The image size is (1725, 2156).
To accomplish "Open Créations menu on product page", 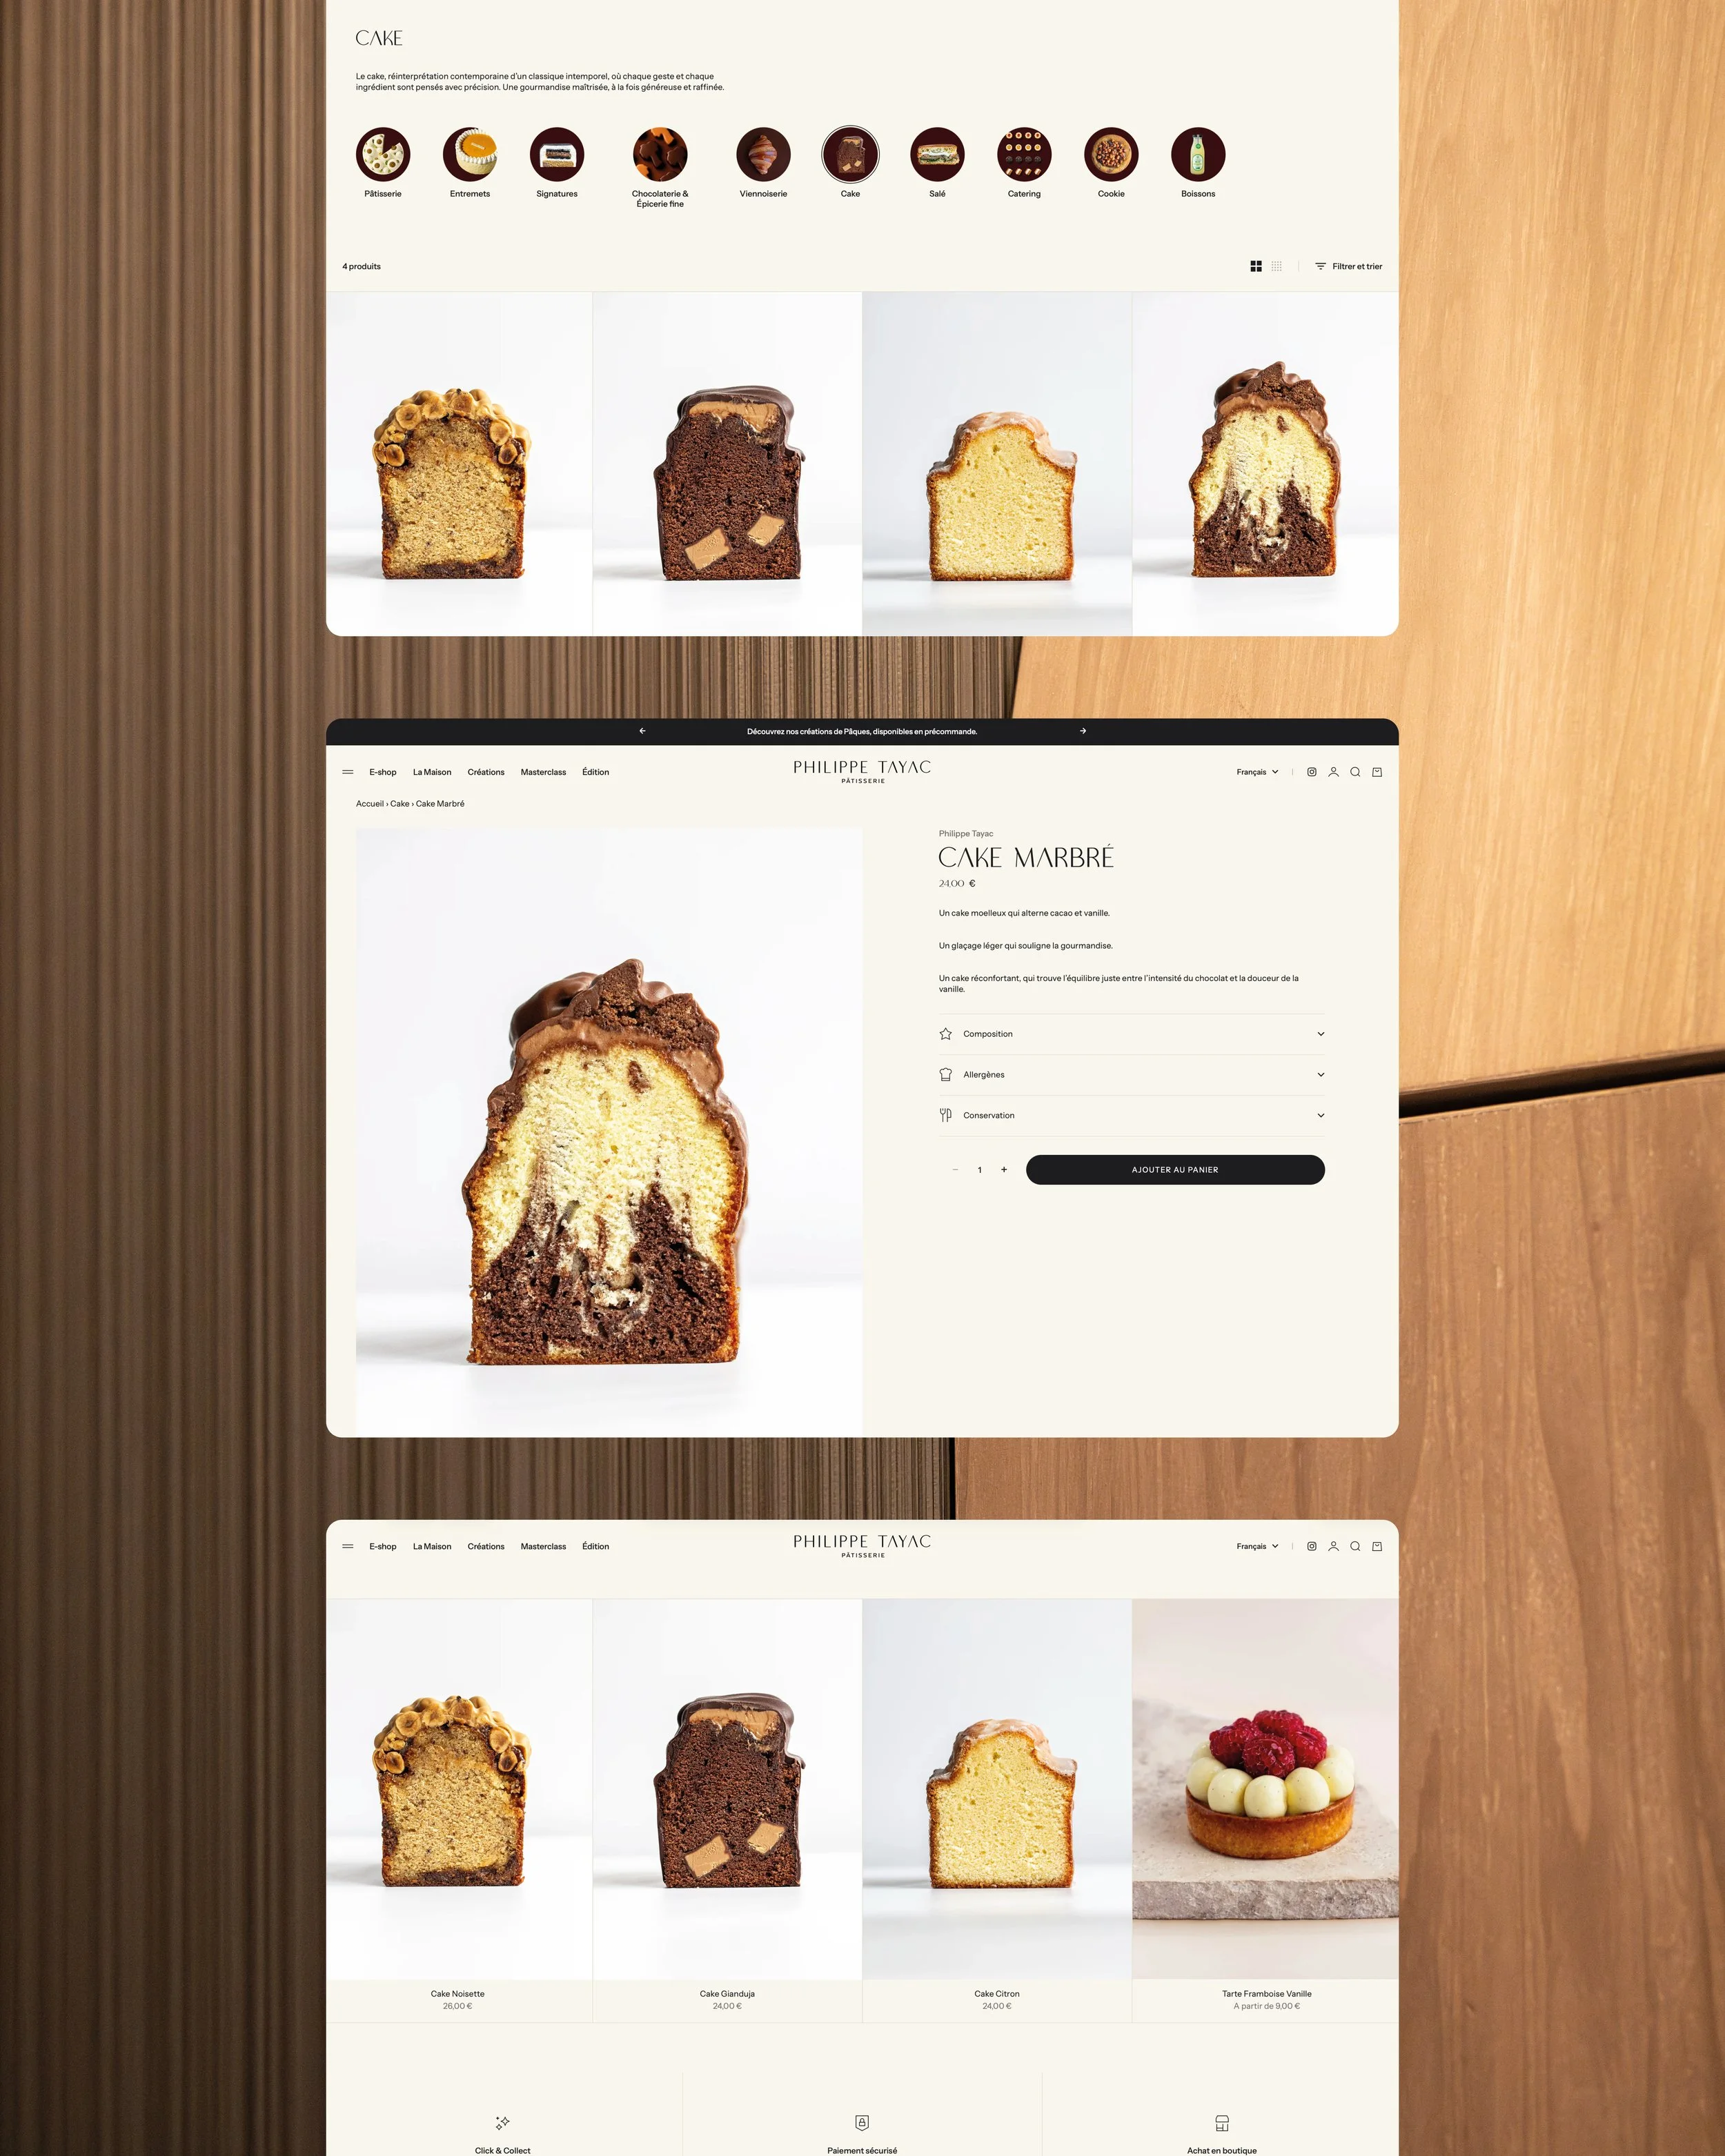I will pyautogui.click(x=486, y=772).
